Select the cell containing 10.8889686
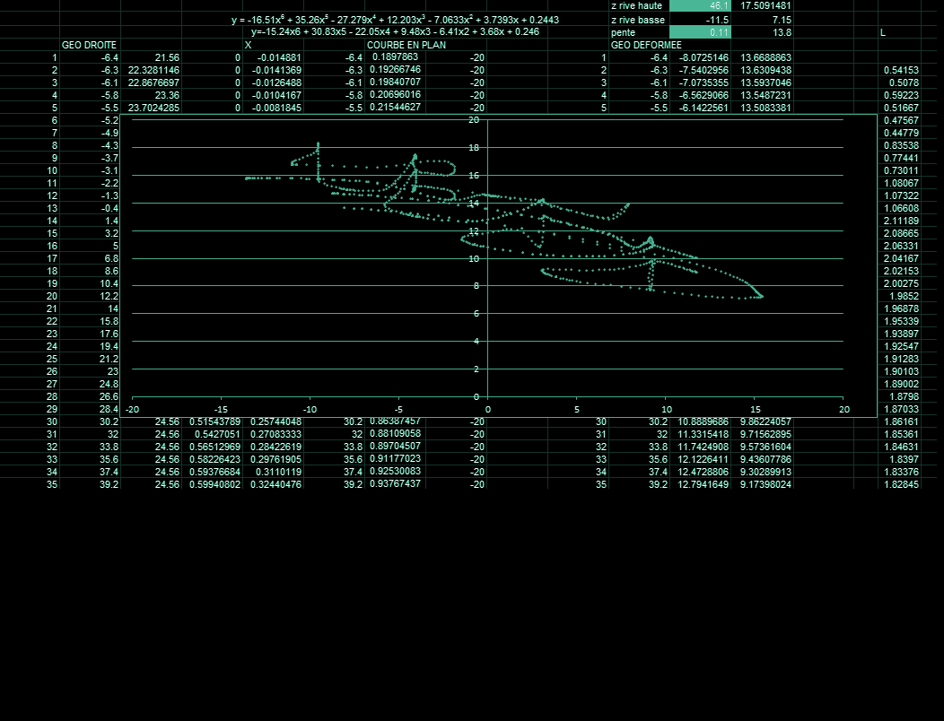Image resolution: width=944 pixels, height=721 pixels. coord(700,421)
